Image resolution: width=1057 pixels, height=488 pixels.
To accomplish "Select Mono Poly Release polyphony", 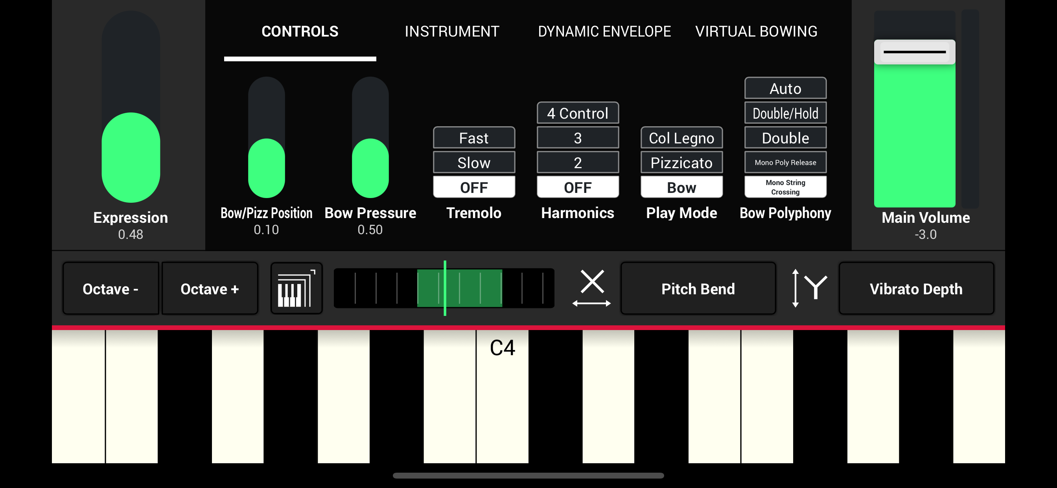I will coord(785,162).
